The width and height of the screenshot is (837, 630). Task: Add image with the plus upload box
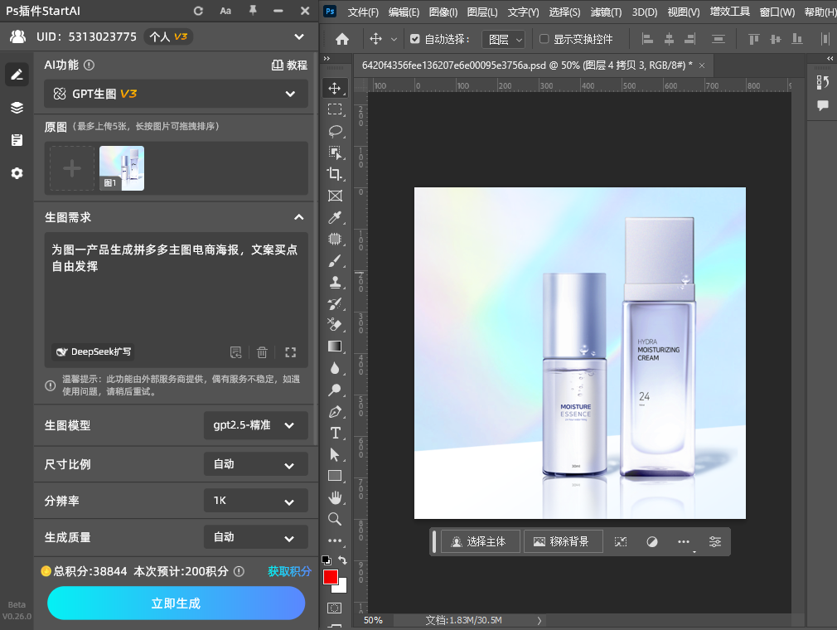tap(72, 169)
